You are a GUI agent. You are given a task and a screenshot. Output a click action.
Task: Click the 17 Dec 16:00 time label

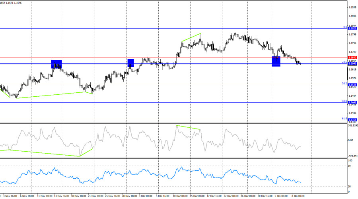coord(214,196)
